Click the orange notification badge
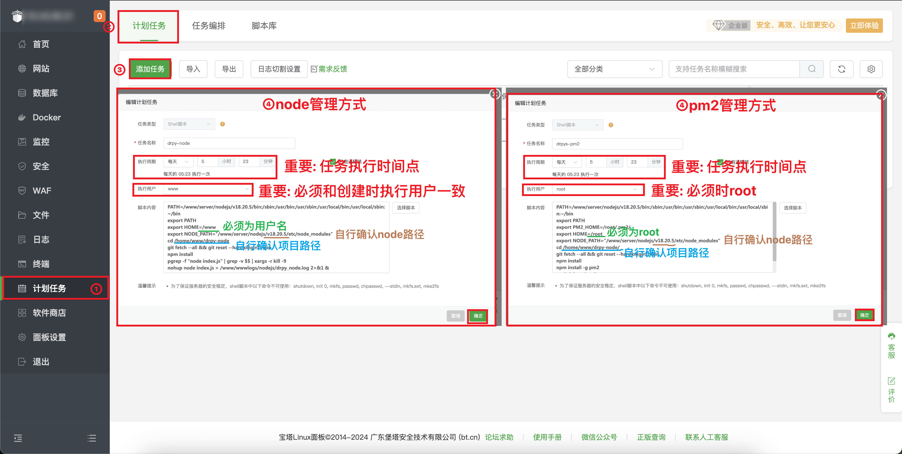902x454 pixels. [x=99, y=16]
